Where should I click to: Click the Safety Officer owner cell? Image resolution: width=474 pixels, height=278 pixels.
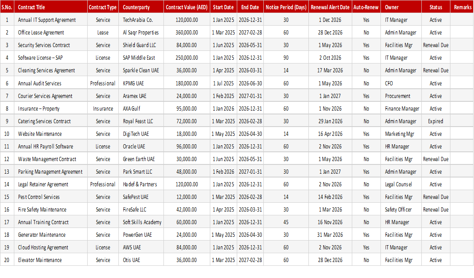click(401, 209)
